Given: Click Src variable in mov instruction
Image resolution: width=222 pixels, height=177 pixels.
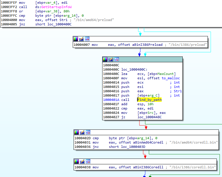Looking at the screenshot, I should 150,113.
